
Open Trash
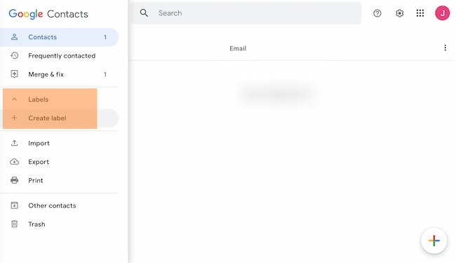click(x=60, y=224)
